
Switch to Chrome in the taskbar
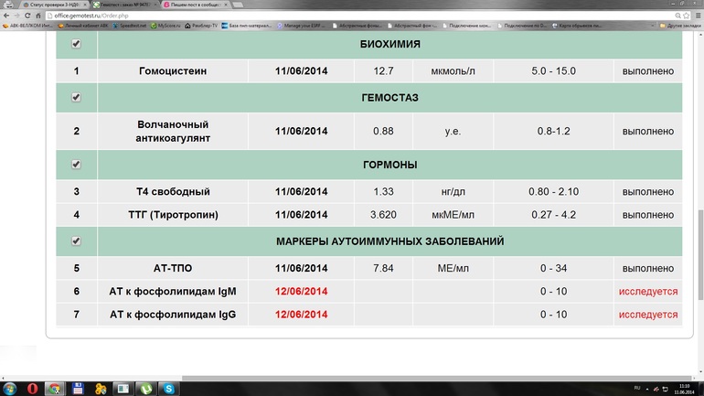tap(55, 389)
